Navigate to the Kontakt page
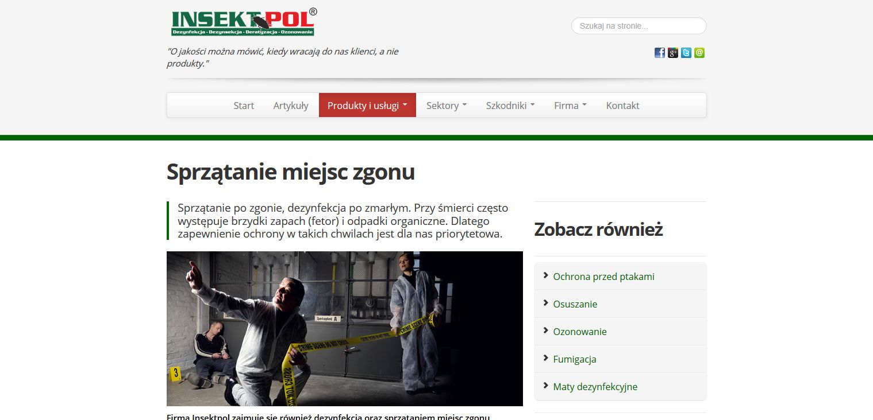The image size is (873, 420). click(x=622, y=106)
